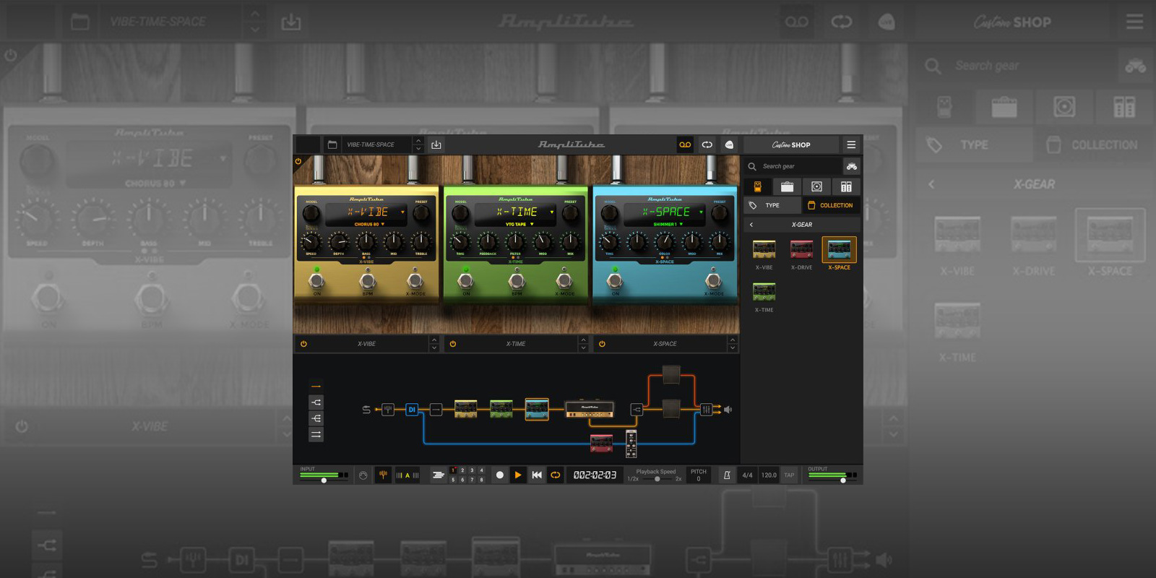Adjust the Playback Speed slider
Screen dimensions: 1156x578
(x=656, y=479)
